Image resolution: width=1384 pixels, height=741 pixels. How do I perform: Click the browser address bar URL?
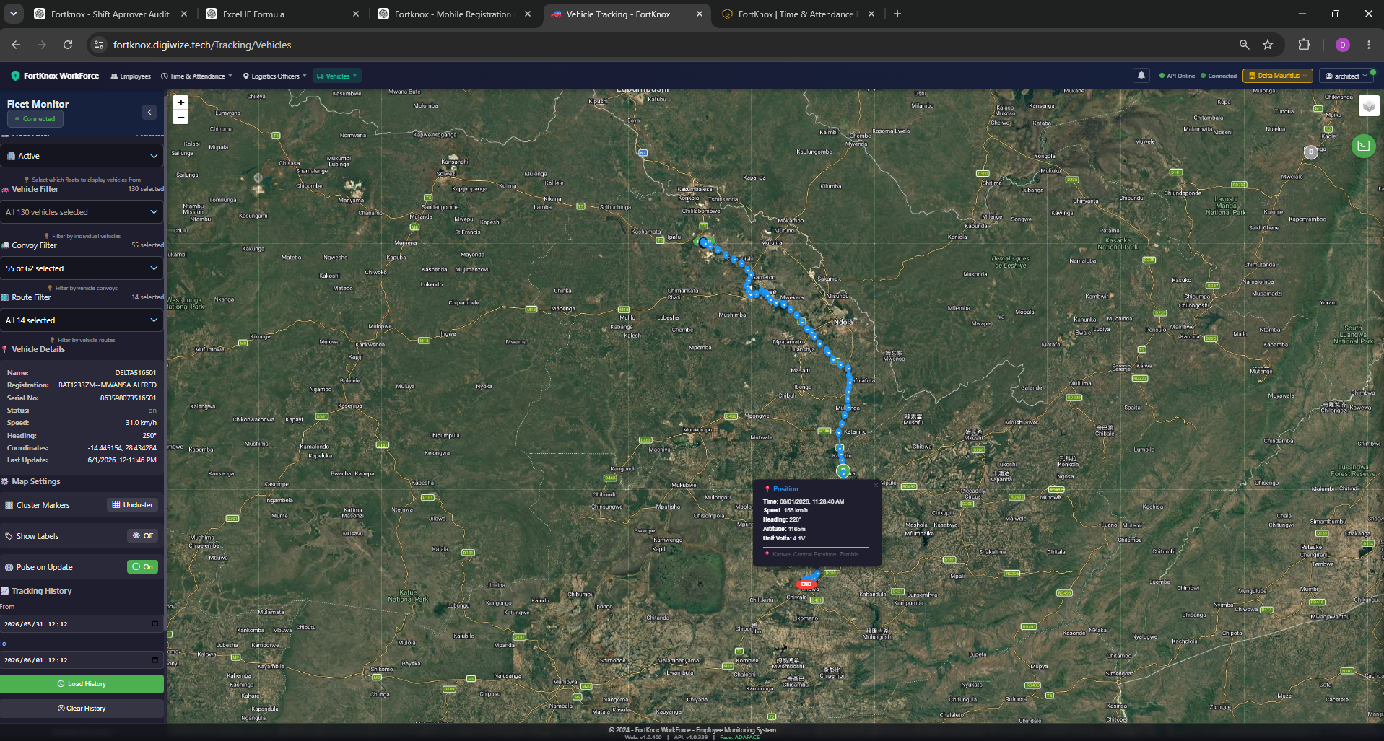(202, 45)
